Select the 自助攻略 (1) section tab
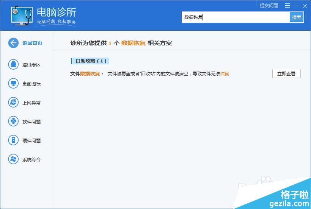This screenshot has width=311, height=209. (x=91, y=61)
